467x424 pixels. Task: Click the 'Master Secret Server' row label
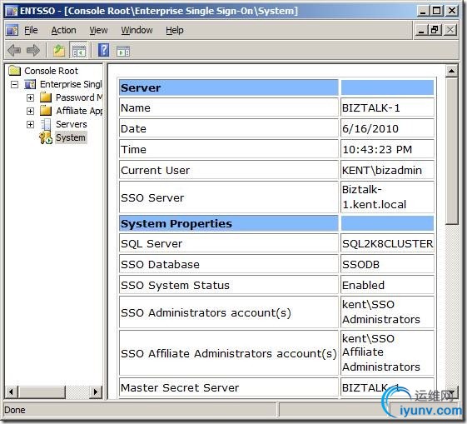tap(180, 387)
